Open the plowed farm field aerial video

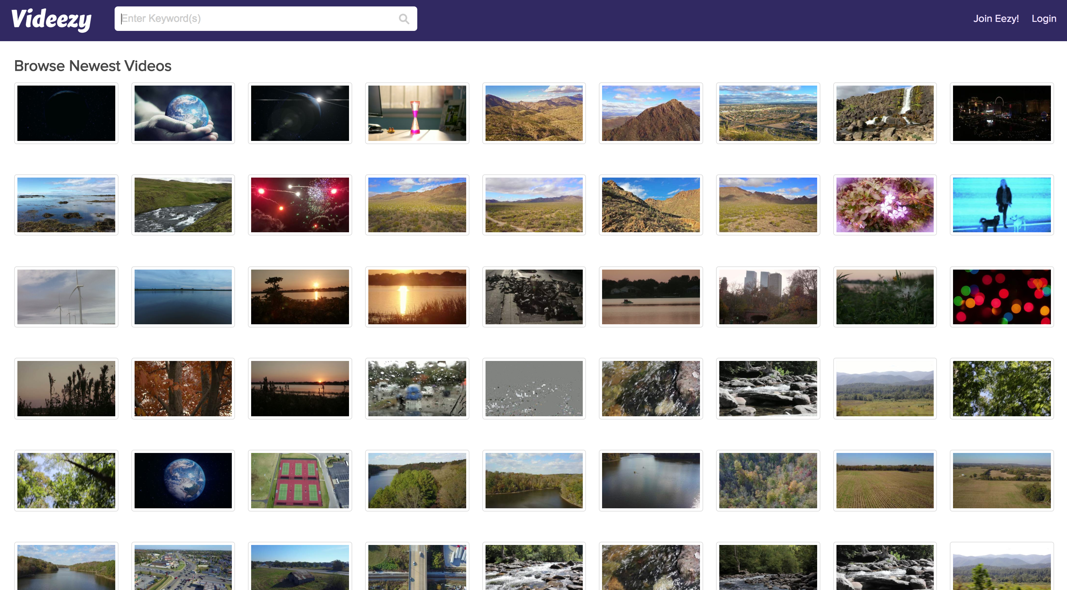point(885,480)
